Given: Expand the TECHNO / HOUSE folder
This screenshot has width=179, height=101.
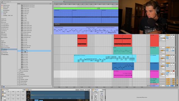Looking at the screenshot, I should pyautogui.click(x=18, y=80).
